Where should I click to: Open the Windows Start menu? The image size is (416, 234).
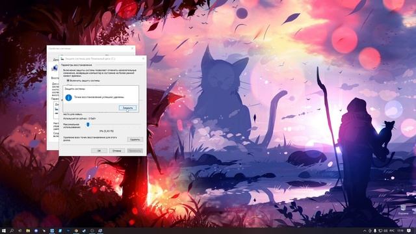click(x=4, y=231)
